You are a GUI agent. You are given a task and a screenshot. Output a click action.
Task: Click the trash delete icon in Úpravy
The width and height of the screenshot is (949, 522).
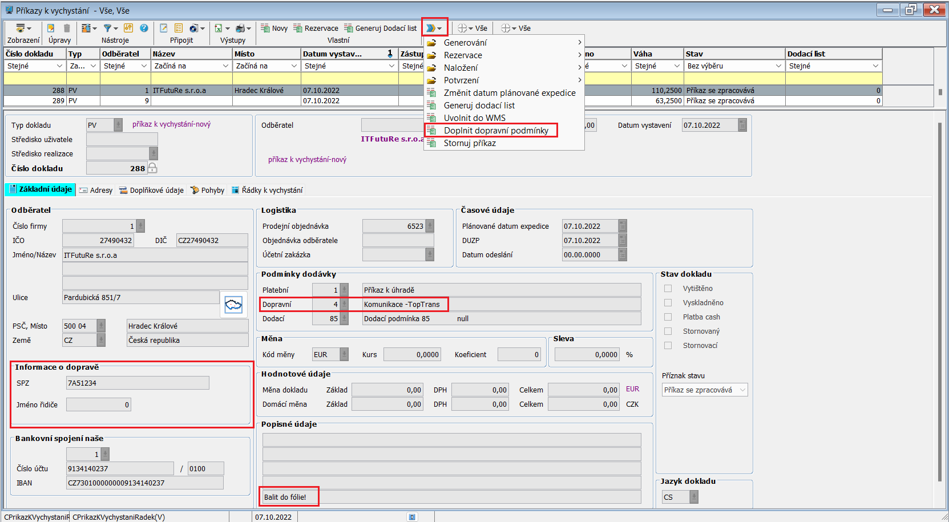67,28
